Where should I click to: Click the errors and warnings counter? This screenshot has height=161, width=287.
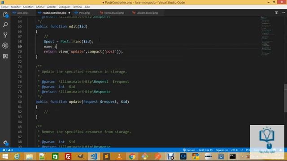pos(8,150)
